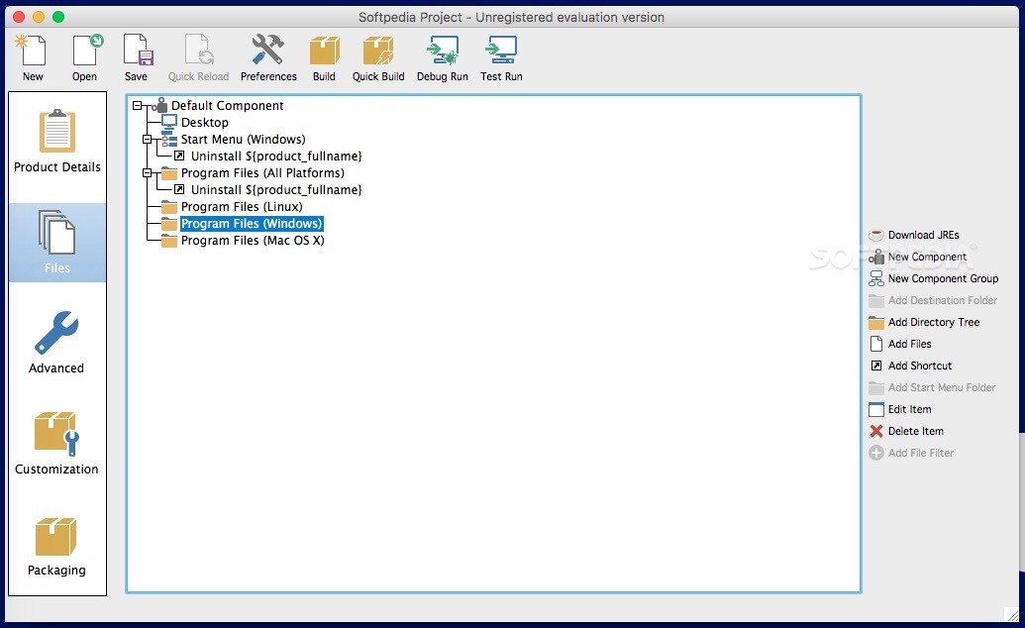Delete the selected item
Viewport: 1025px width, 628px height.
pyautogui.click(x=913, y=431)
